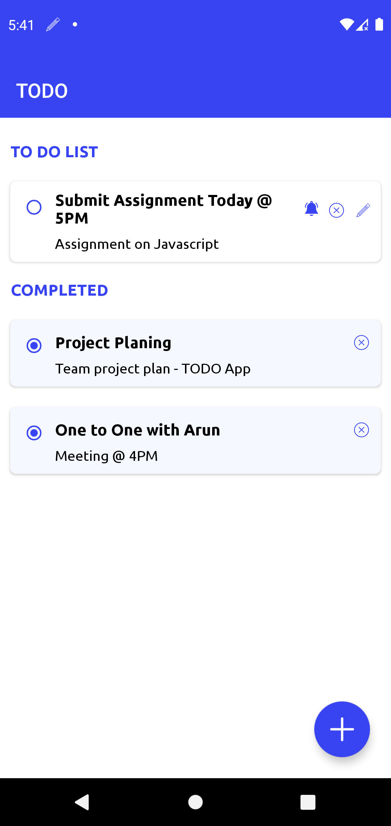Delete the One to One with Arun task
The width and height of the screenshot is (391, 826).
[361, 430]
